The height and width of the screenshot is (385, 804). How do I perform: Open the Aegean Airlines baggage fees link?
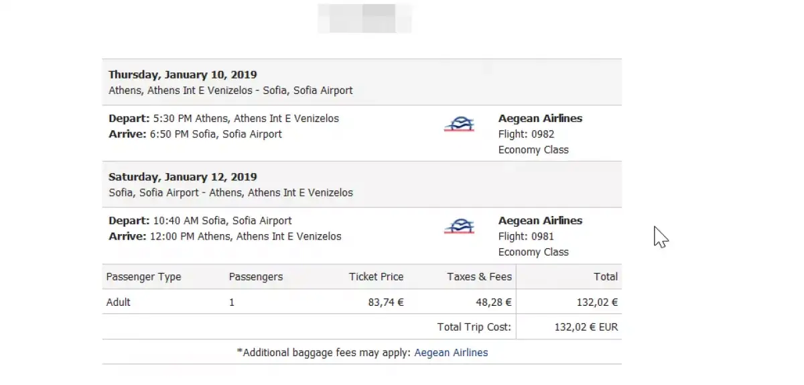[x=452, y=352]
